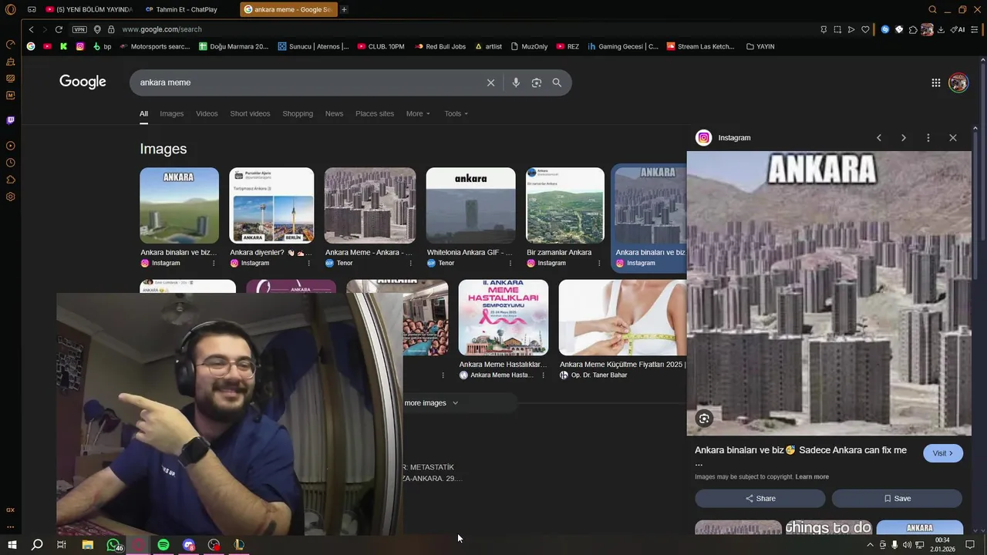Close the Instagram image preview panel

coord(952,137)
